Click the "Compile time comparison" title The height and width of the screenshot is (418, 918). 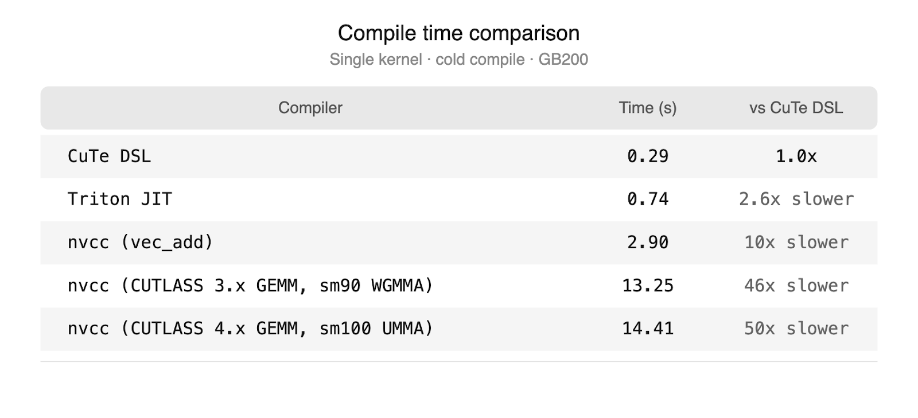[458, 33]
